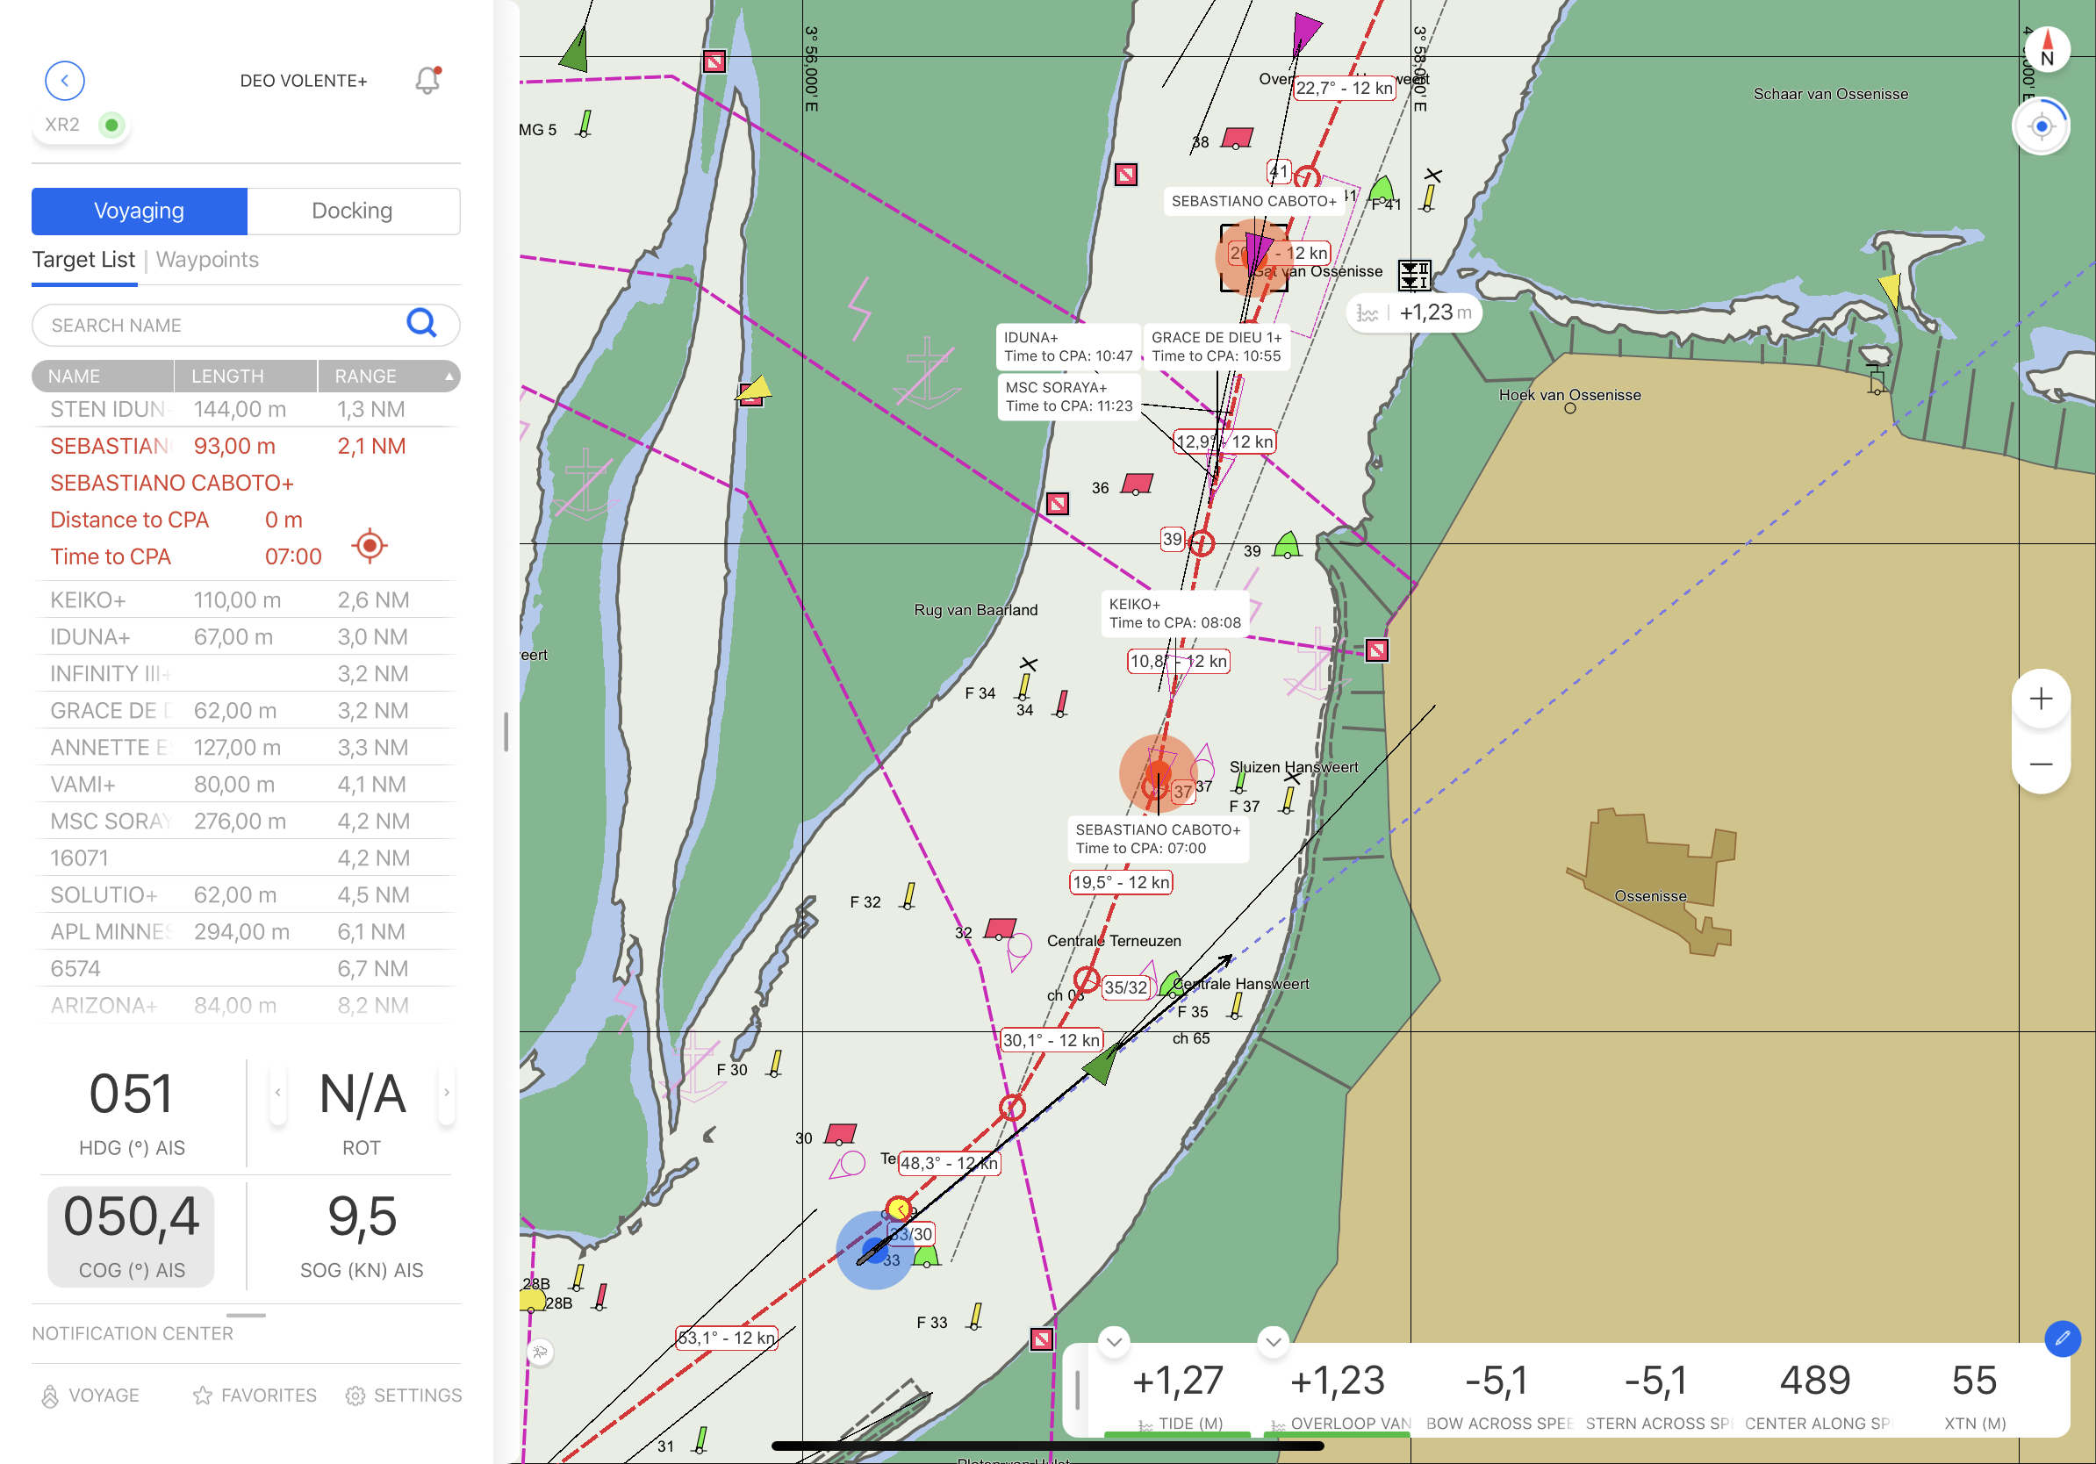2096x1464 pixels.
Task: Zoom out the chart
Action: pyautogui.click(x=2042, y=764)
